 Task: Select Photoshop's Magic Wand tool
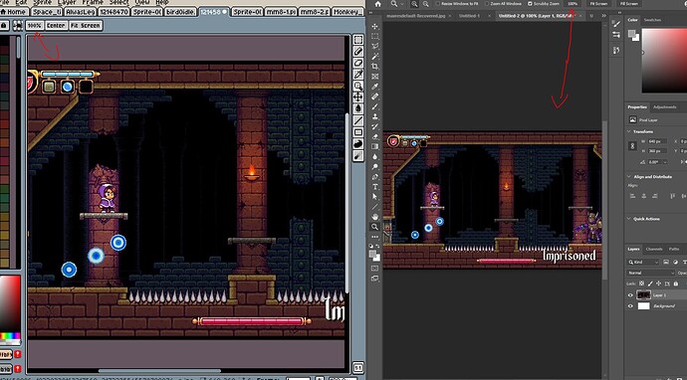374,57
